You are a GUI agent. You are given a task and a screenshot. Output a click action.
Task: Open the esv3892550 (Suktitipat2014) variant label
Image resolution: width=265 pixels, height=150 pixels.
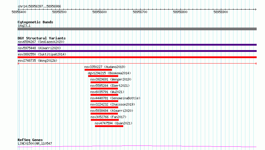42,54
